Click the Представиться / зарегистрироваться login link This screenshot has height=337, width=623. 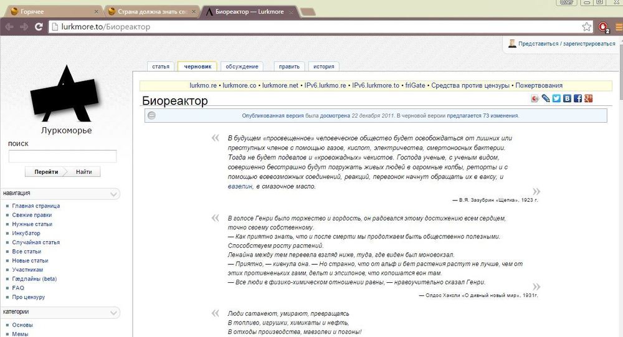[x=566, y=44]
